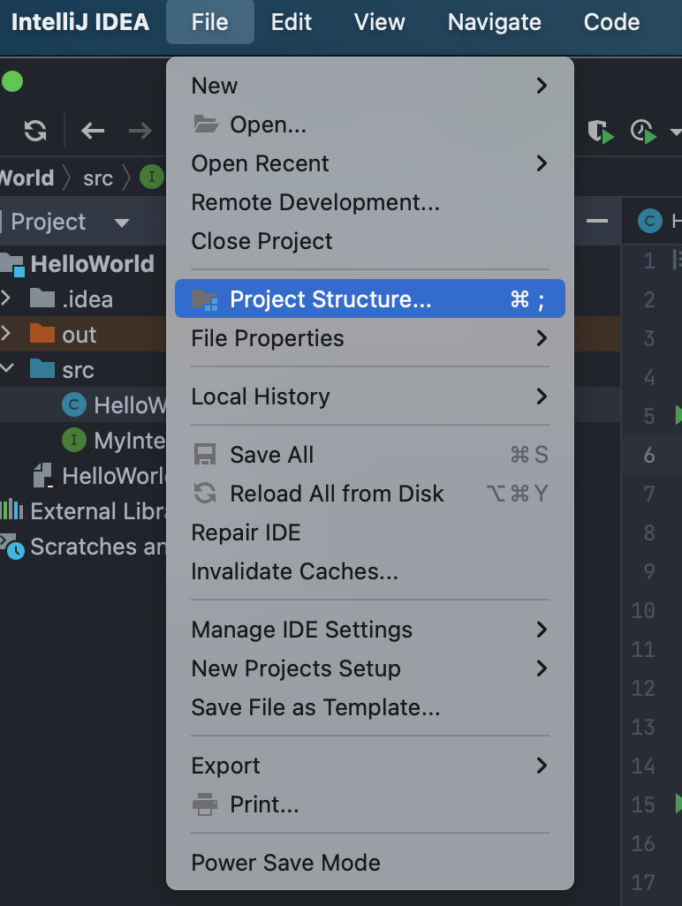Click the run gutter arrow on line 5
Viewport: 682px width, 906px height.
[x=678, y=415]
